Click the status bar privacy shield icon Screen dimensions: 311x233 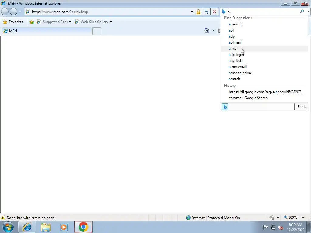(x=272, y=218)
